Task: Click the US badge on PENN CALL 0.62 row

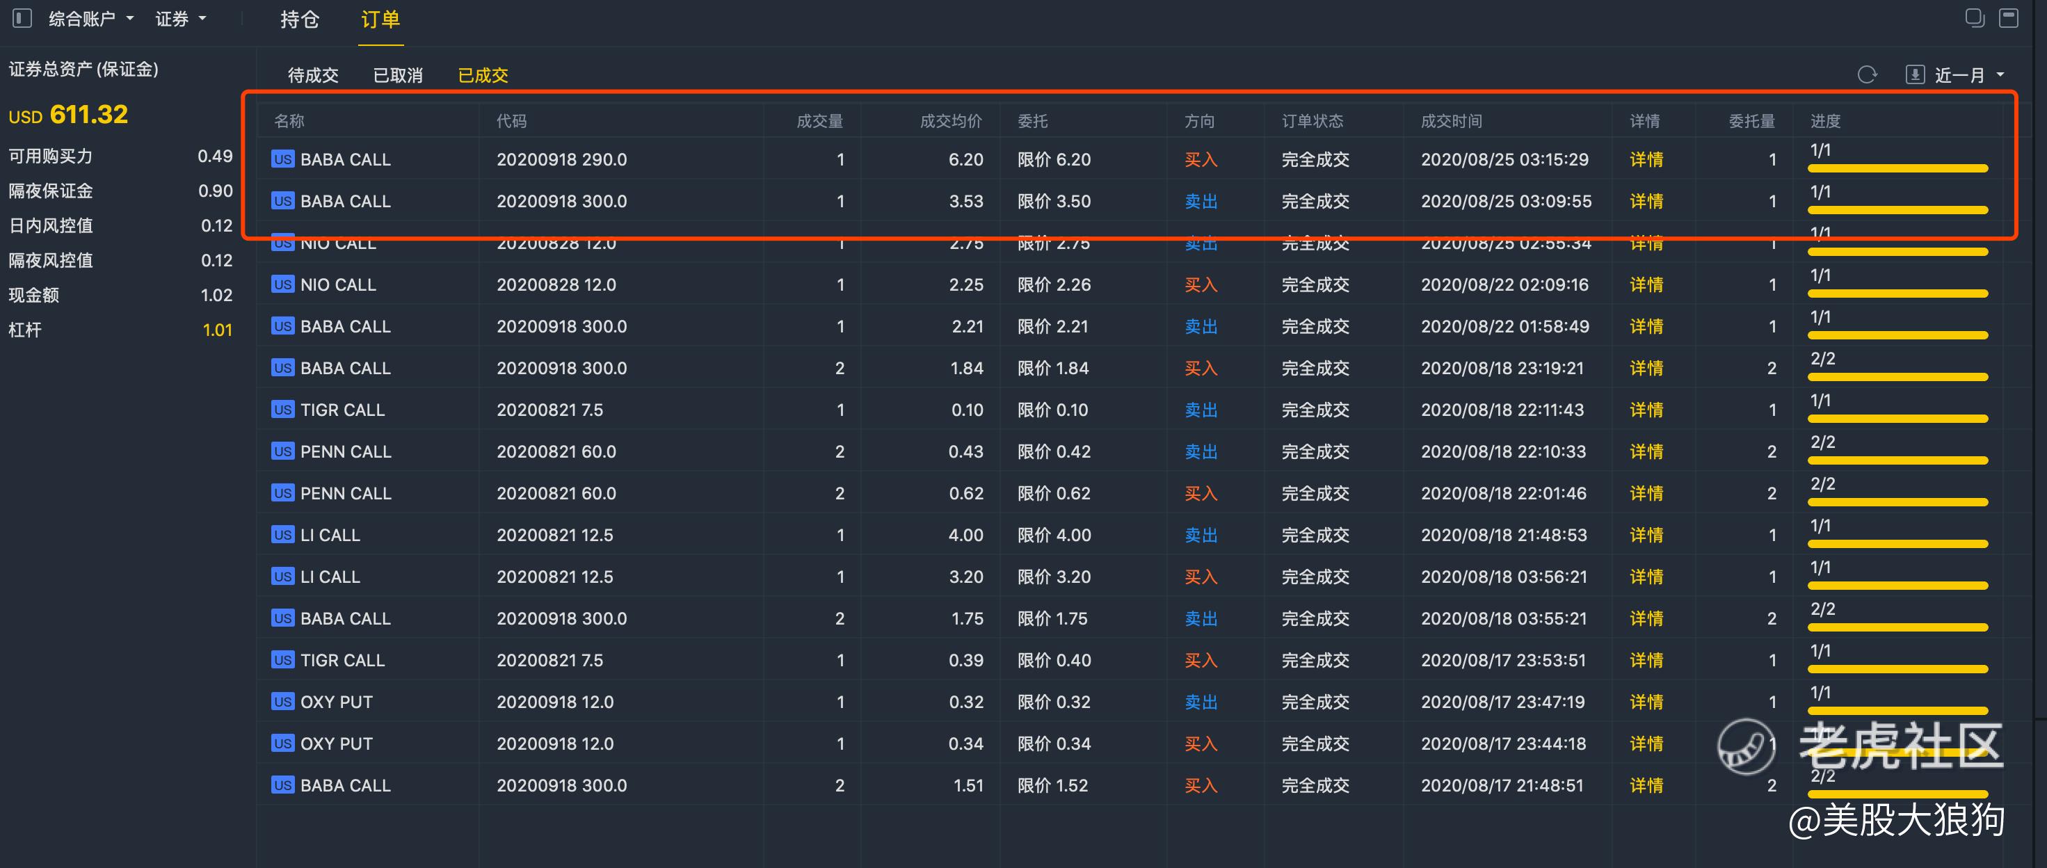Action: (x=282, y=493)
